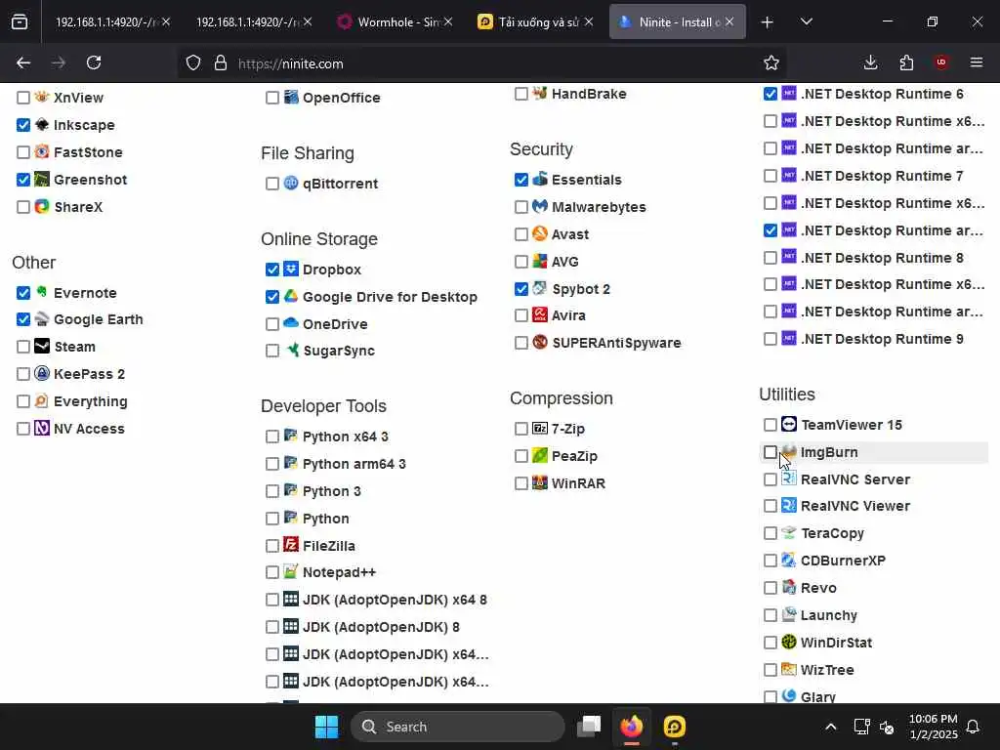
Task: Click the ninite.com address bar
Action: 481,63
